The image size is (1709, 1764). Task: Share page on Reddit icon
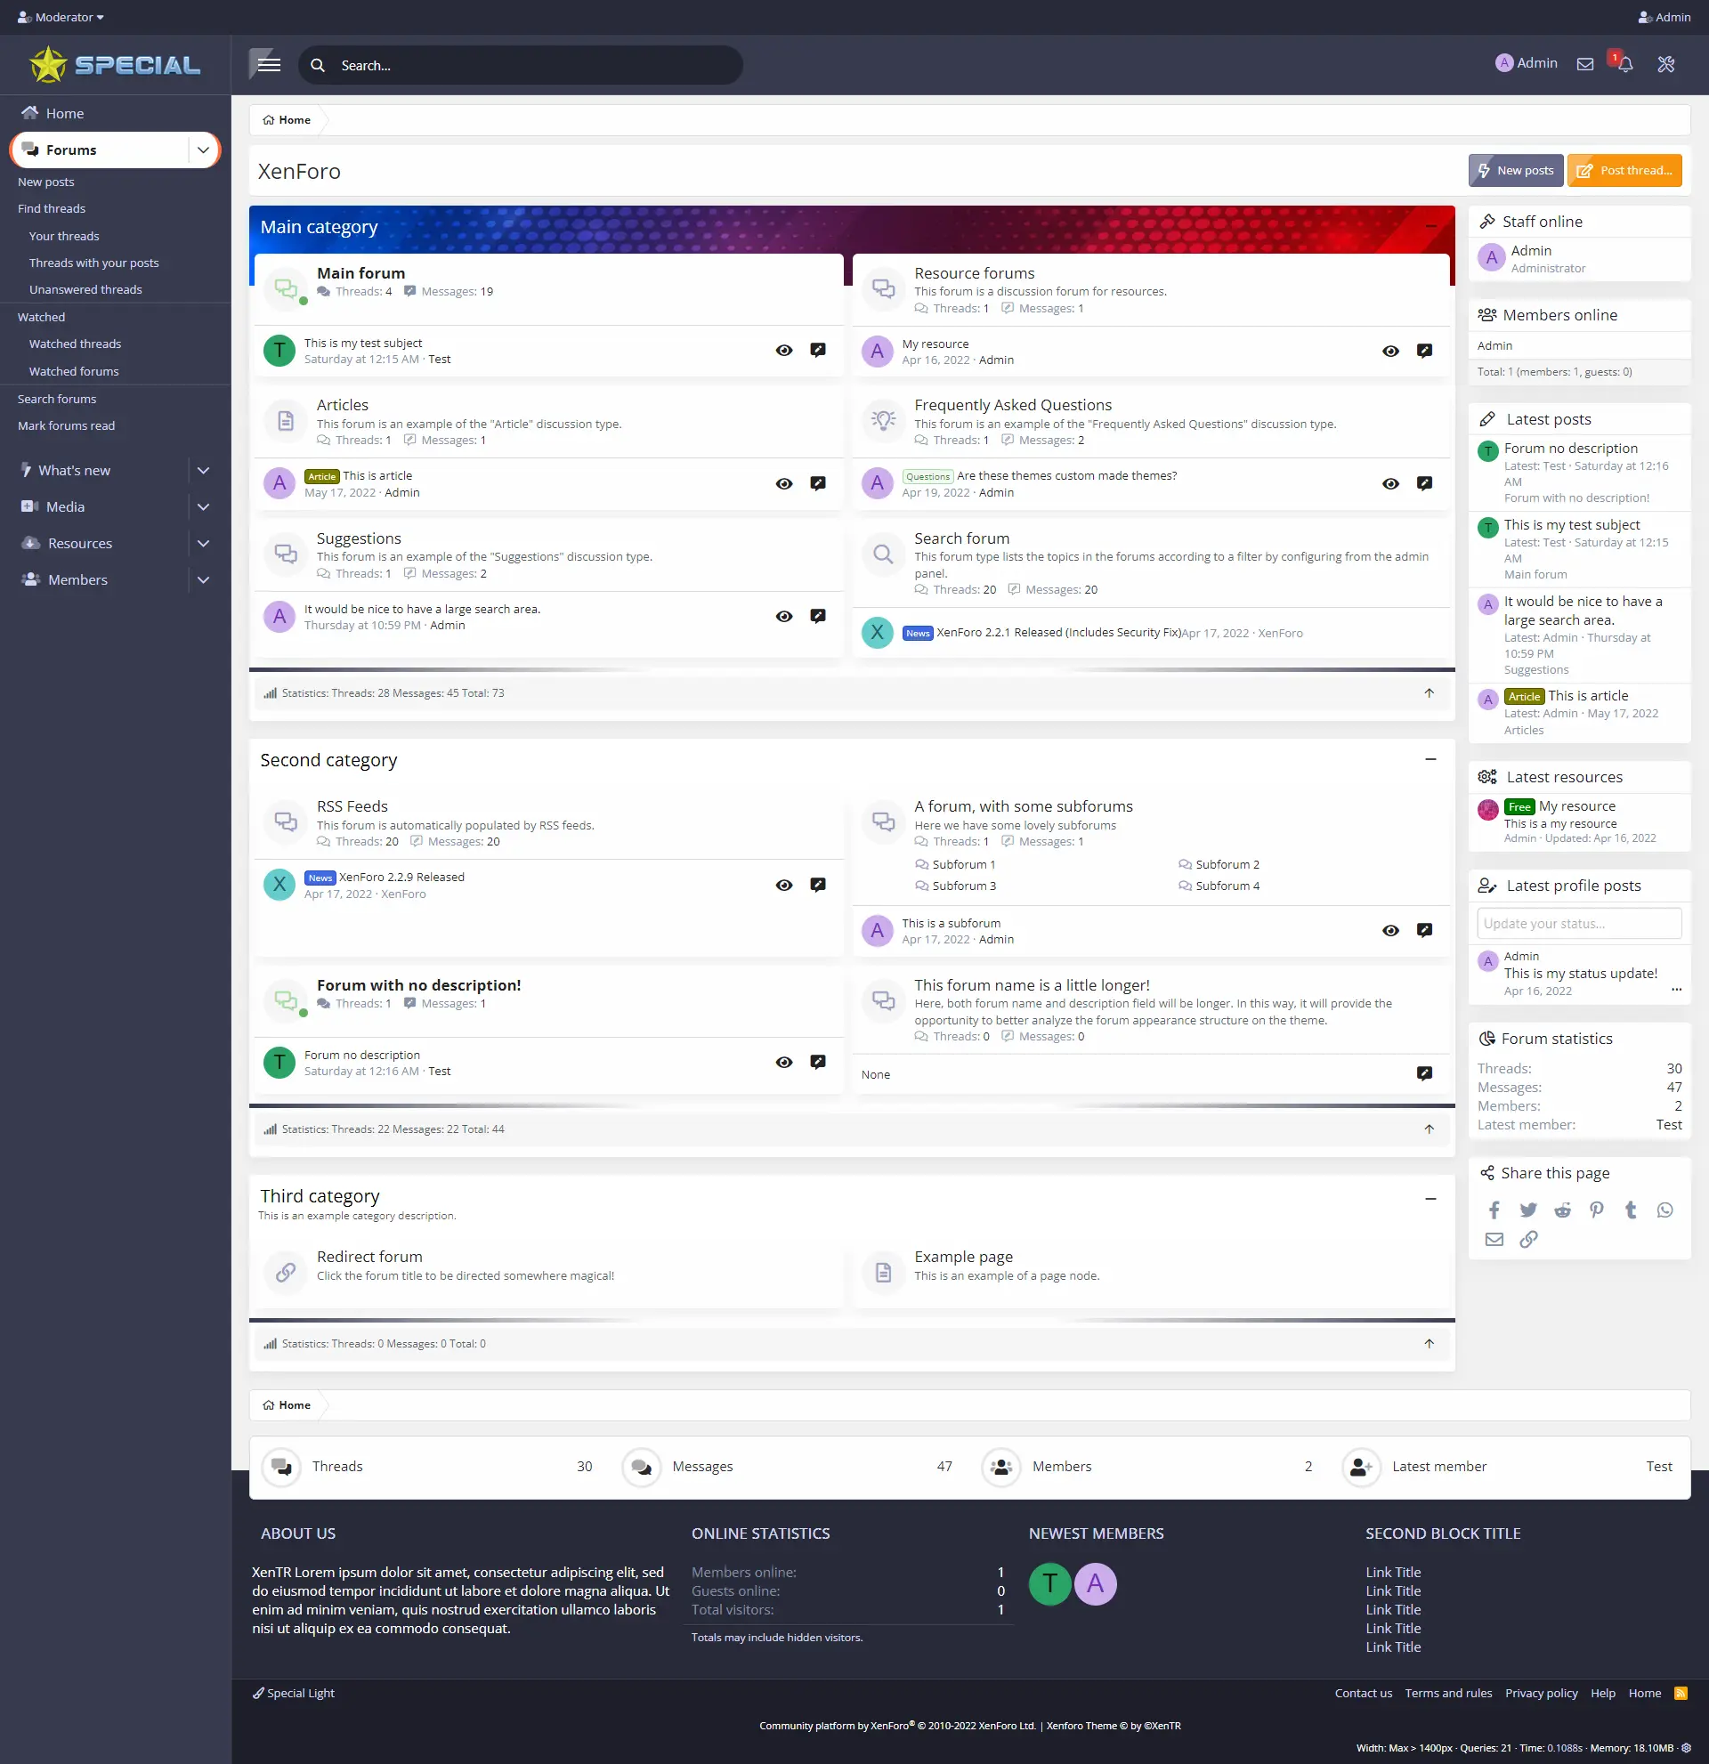pyautogui.click(x=1562, y=1210)
